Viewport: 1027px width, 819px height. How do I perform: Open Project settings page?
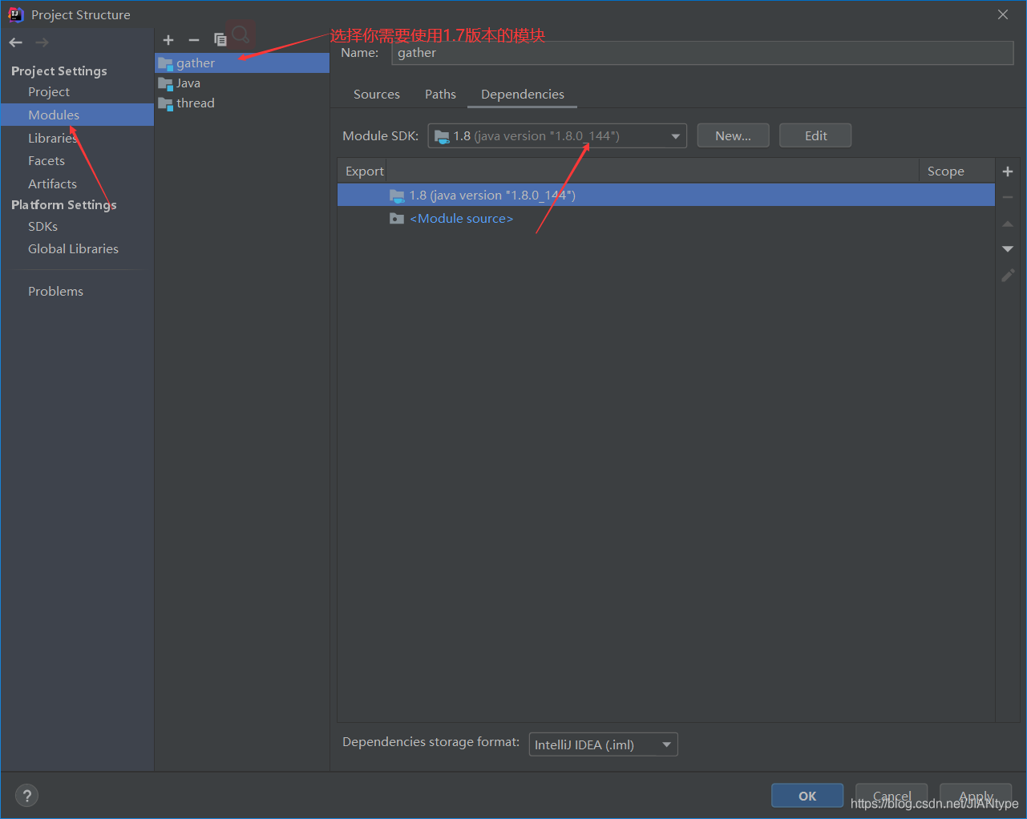click(x=49, y=92)
